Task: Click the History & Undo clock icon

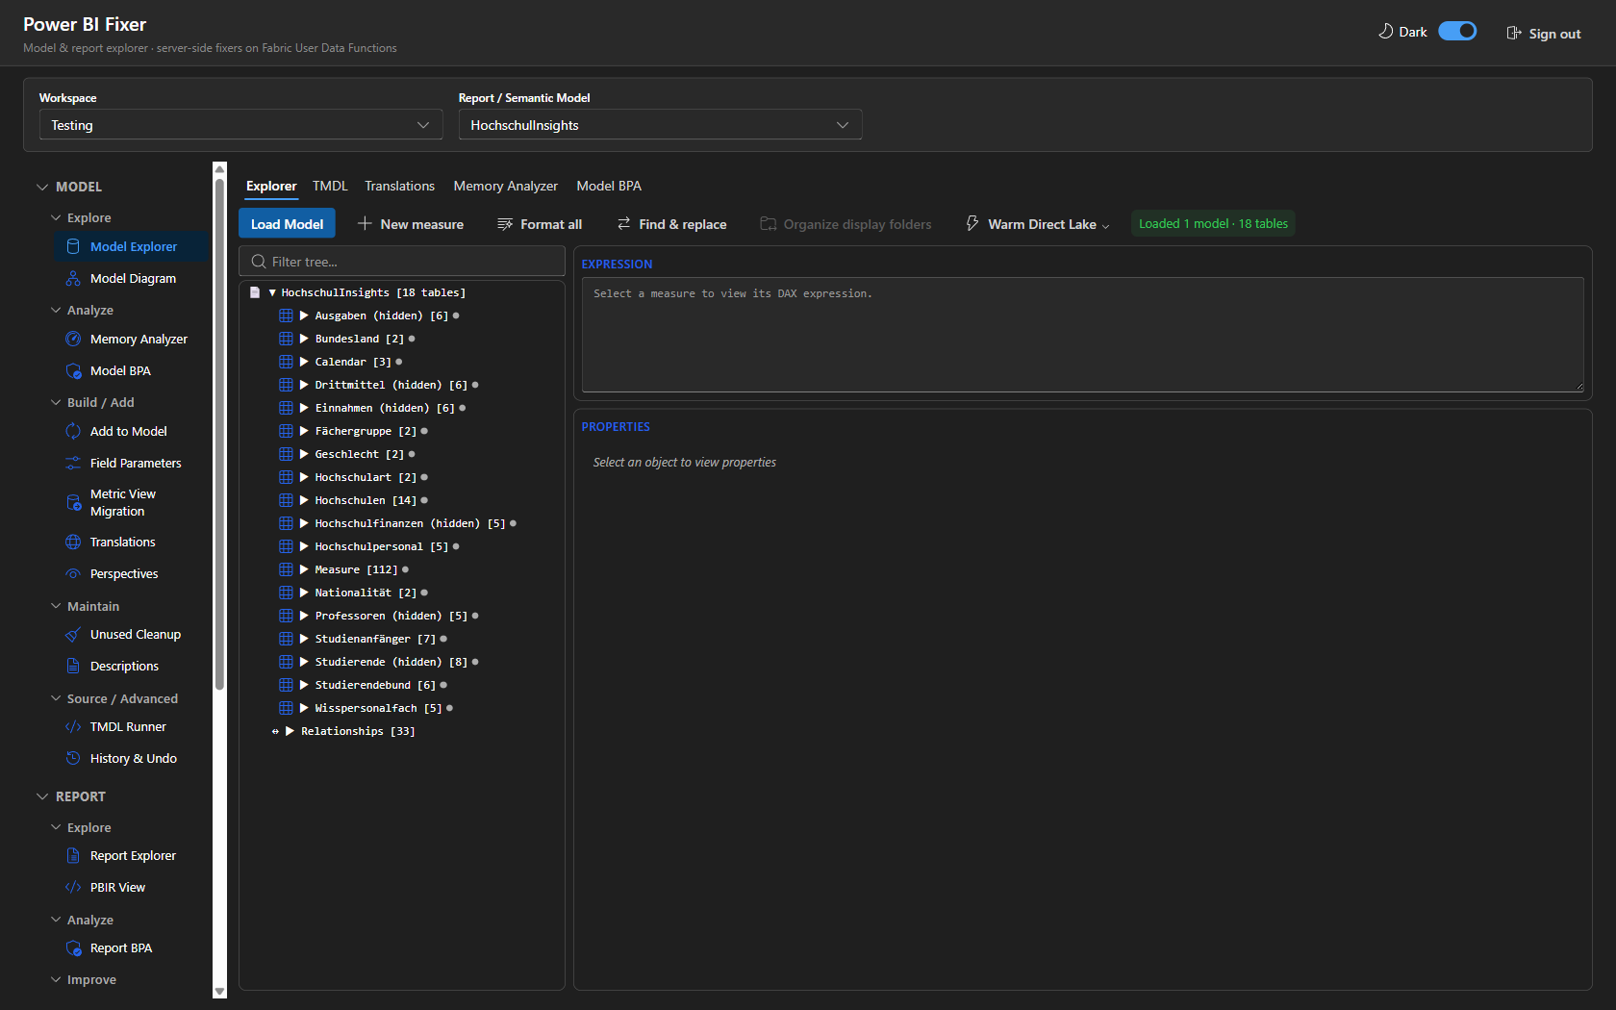Action: pyautogui.click(x=73, y=758)
